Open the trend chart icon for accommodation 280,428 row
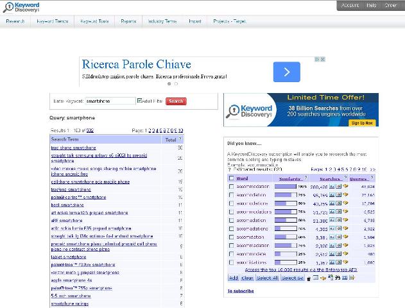This screenshot has height=308, width=405. [332, 186]
